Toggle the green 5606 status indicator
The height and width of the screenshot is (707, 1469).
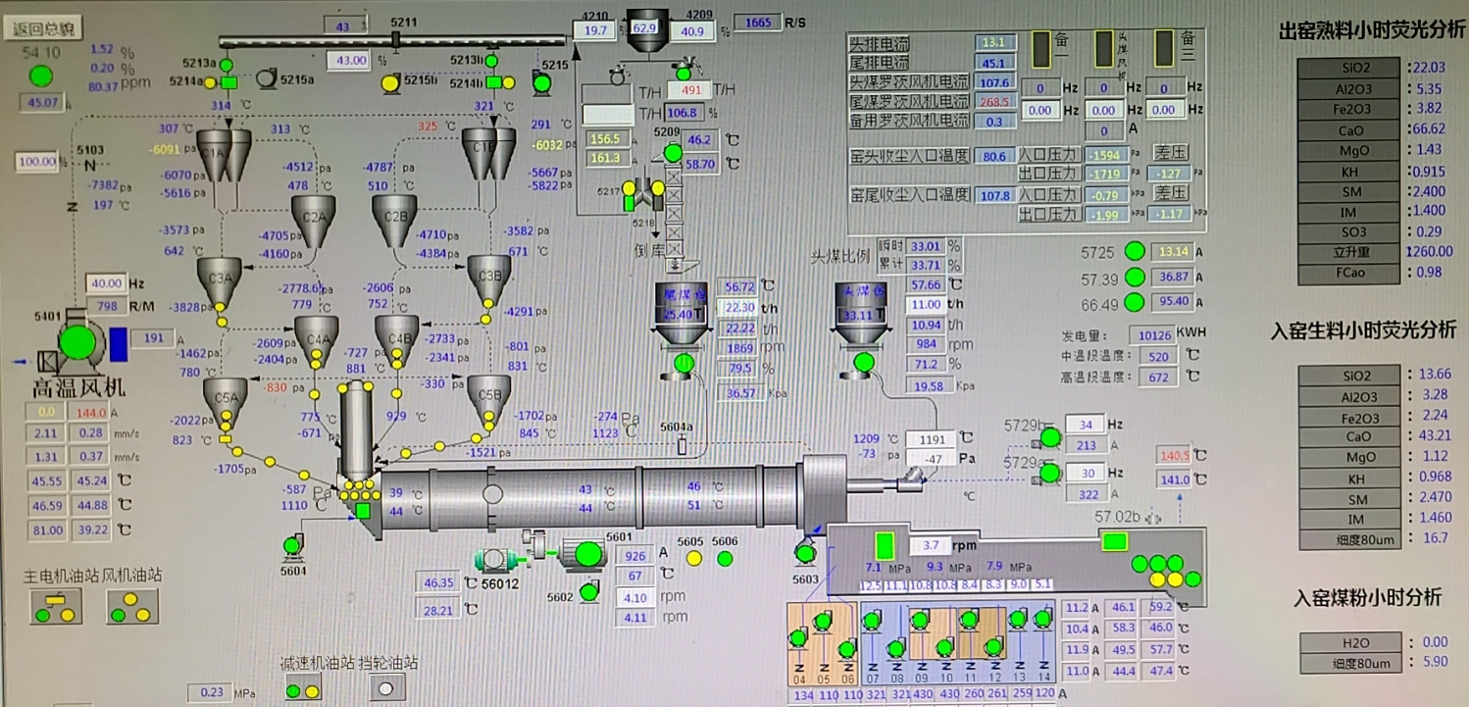coord(725,559)
